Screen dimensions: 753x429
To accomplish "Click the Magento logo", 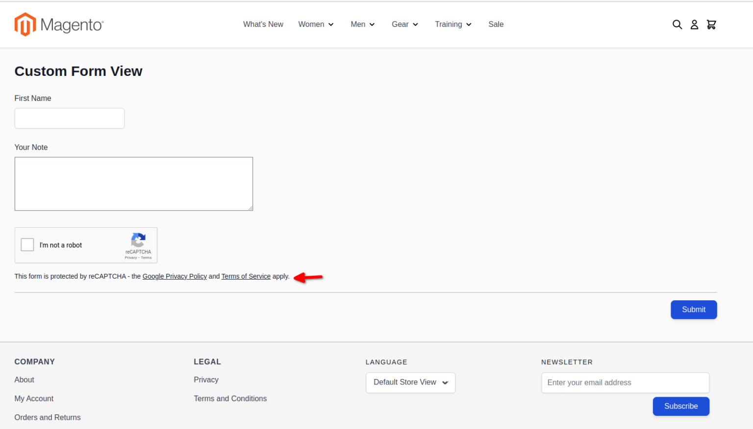I will (x=59, y=24).
